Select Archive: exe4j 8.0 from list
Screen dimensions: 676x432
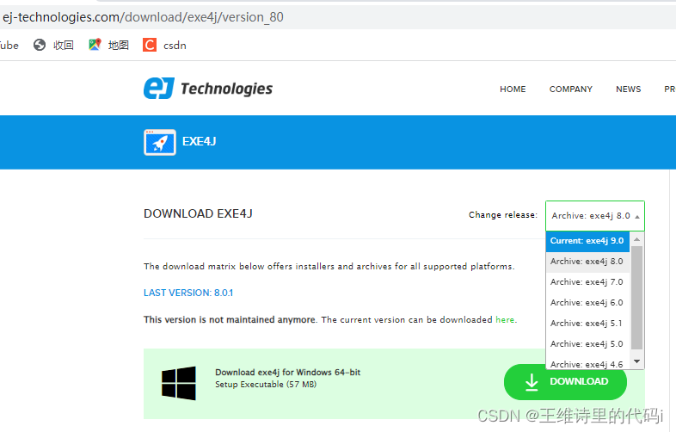click(x=587, y=262)
